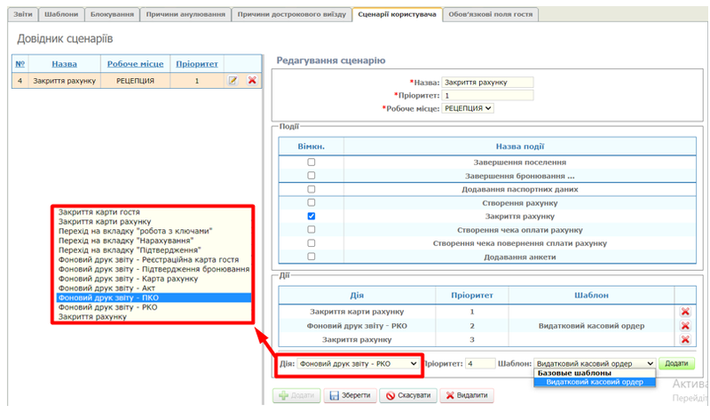Screen dimensions: 710x420
Task: Sort by the Назва column header
Action: (64, 64)
